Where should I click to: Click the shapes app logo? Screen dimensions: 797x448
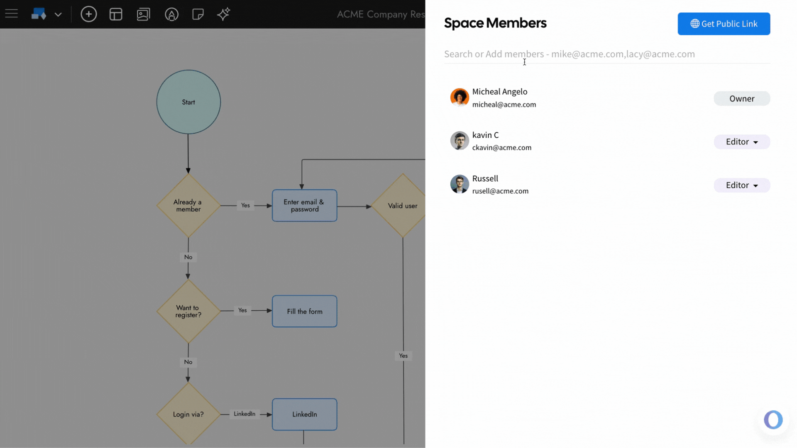click(x=39, y=14)
